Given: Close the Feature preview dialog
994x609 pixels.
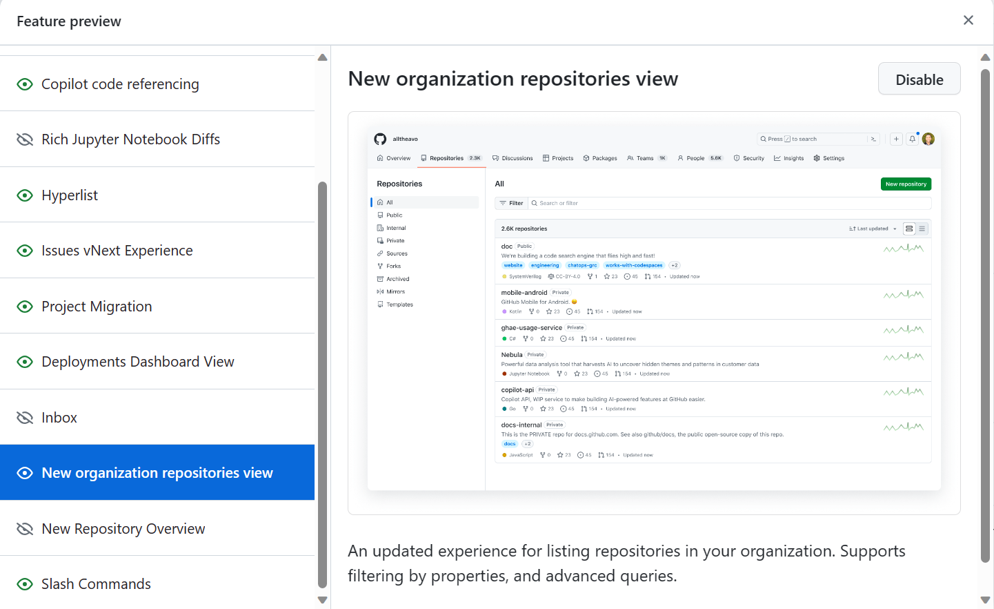Looking at the screenshot, I should pyautogui.click(x=968, y=20).
